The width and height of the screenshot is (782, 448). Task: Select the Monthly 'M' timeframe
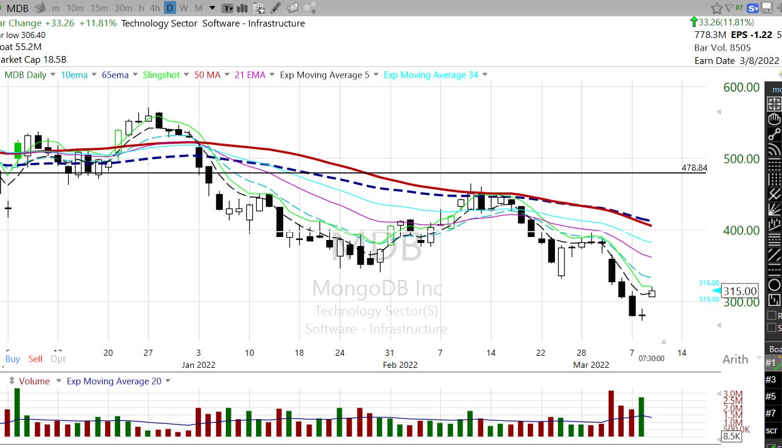198,8
